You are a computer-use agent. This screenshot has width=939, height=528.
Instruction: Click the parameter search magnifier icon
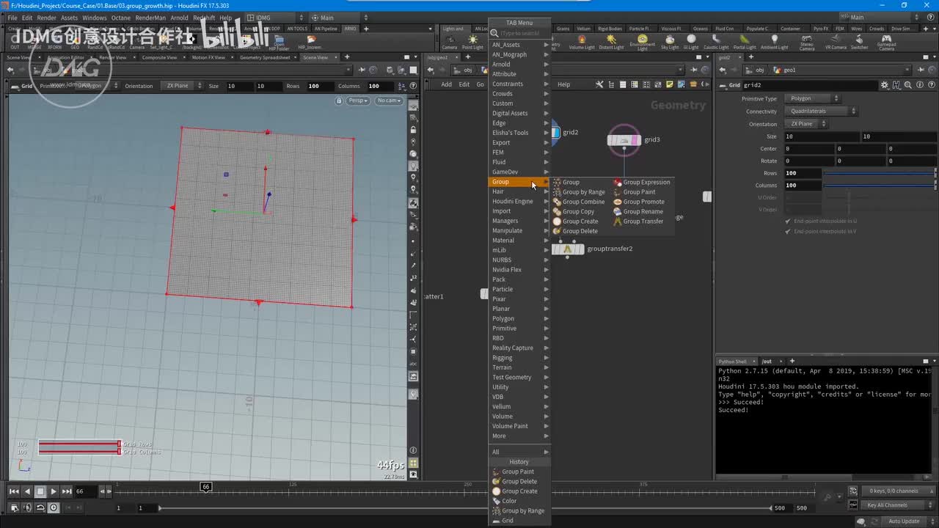pyautogui.click(x=907, y=85)
